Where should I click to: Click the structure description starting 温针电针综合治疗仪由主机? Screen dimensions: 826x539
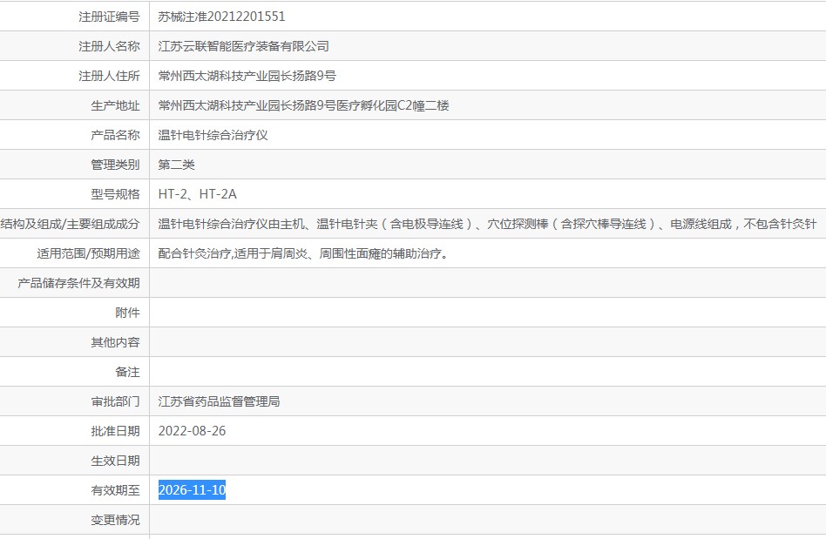coord(487,224)
